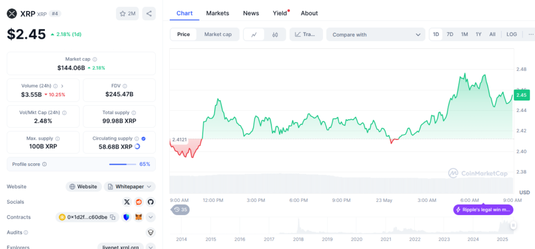Image resolution: width=535 pixels, height=249 pixels.
Task: Grab the timeline range slider handle
Action: click(x=513, y=225)
